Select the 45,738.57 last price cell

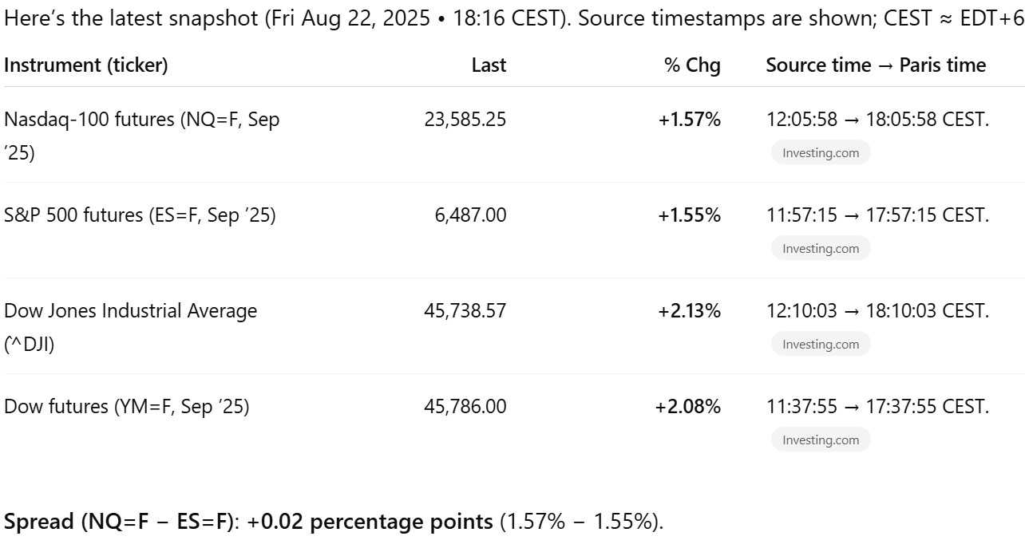click(x=465, y=311)
